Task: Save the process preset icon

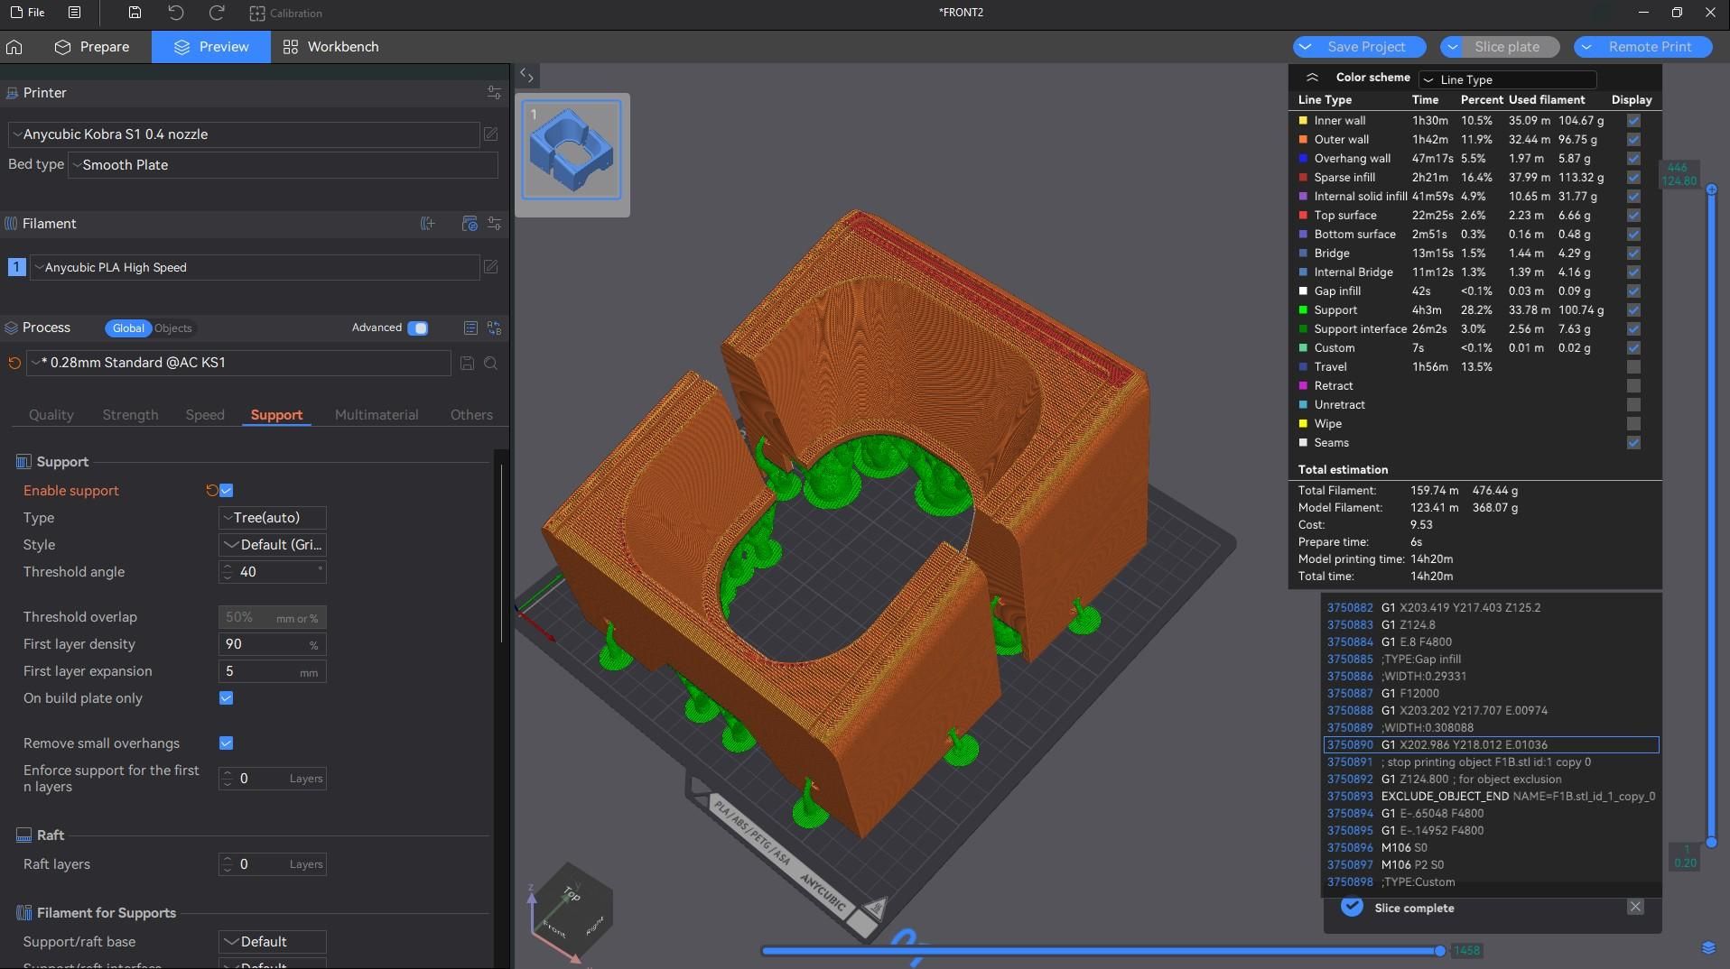Action: pos(467,363)
